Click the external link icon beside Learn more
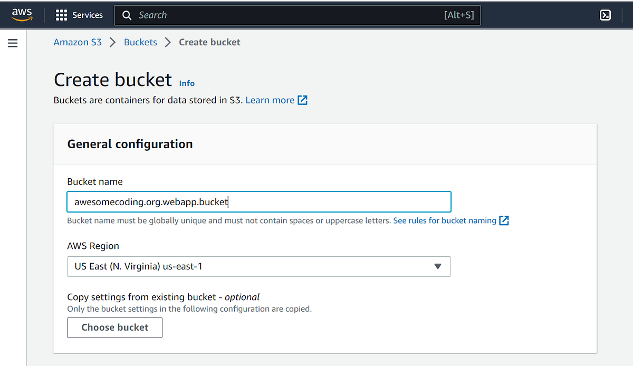 302,100
